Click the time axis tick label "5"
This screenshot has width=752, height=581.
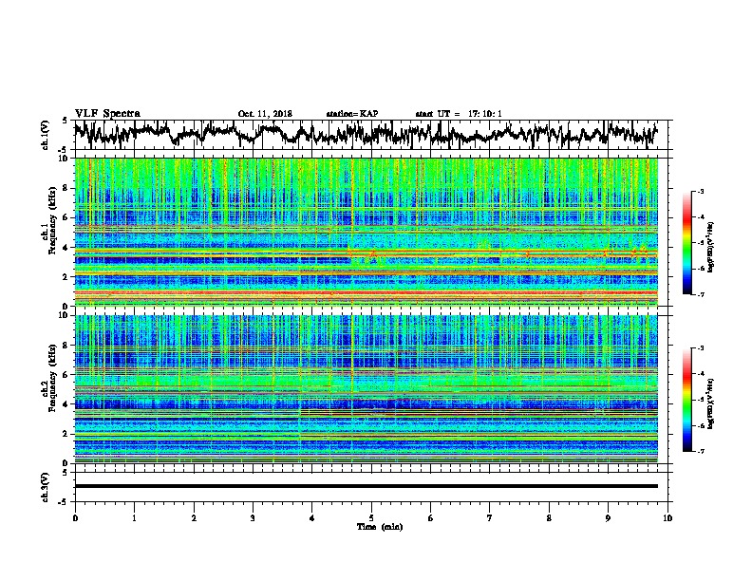point(371,518)
